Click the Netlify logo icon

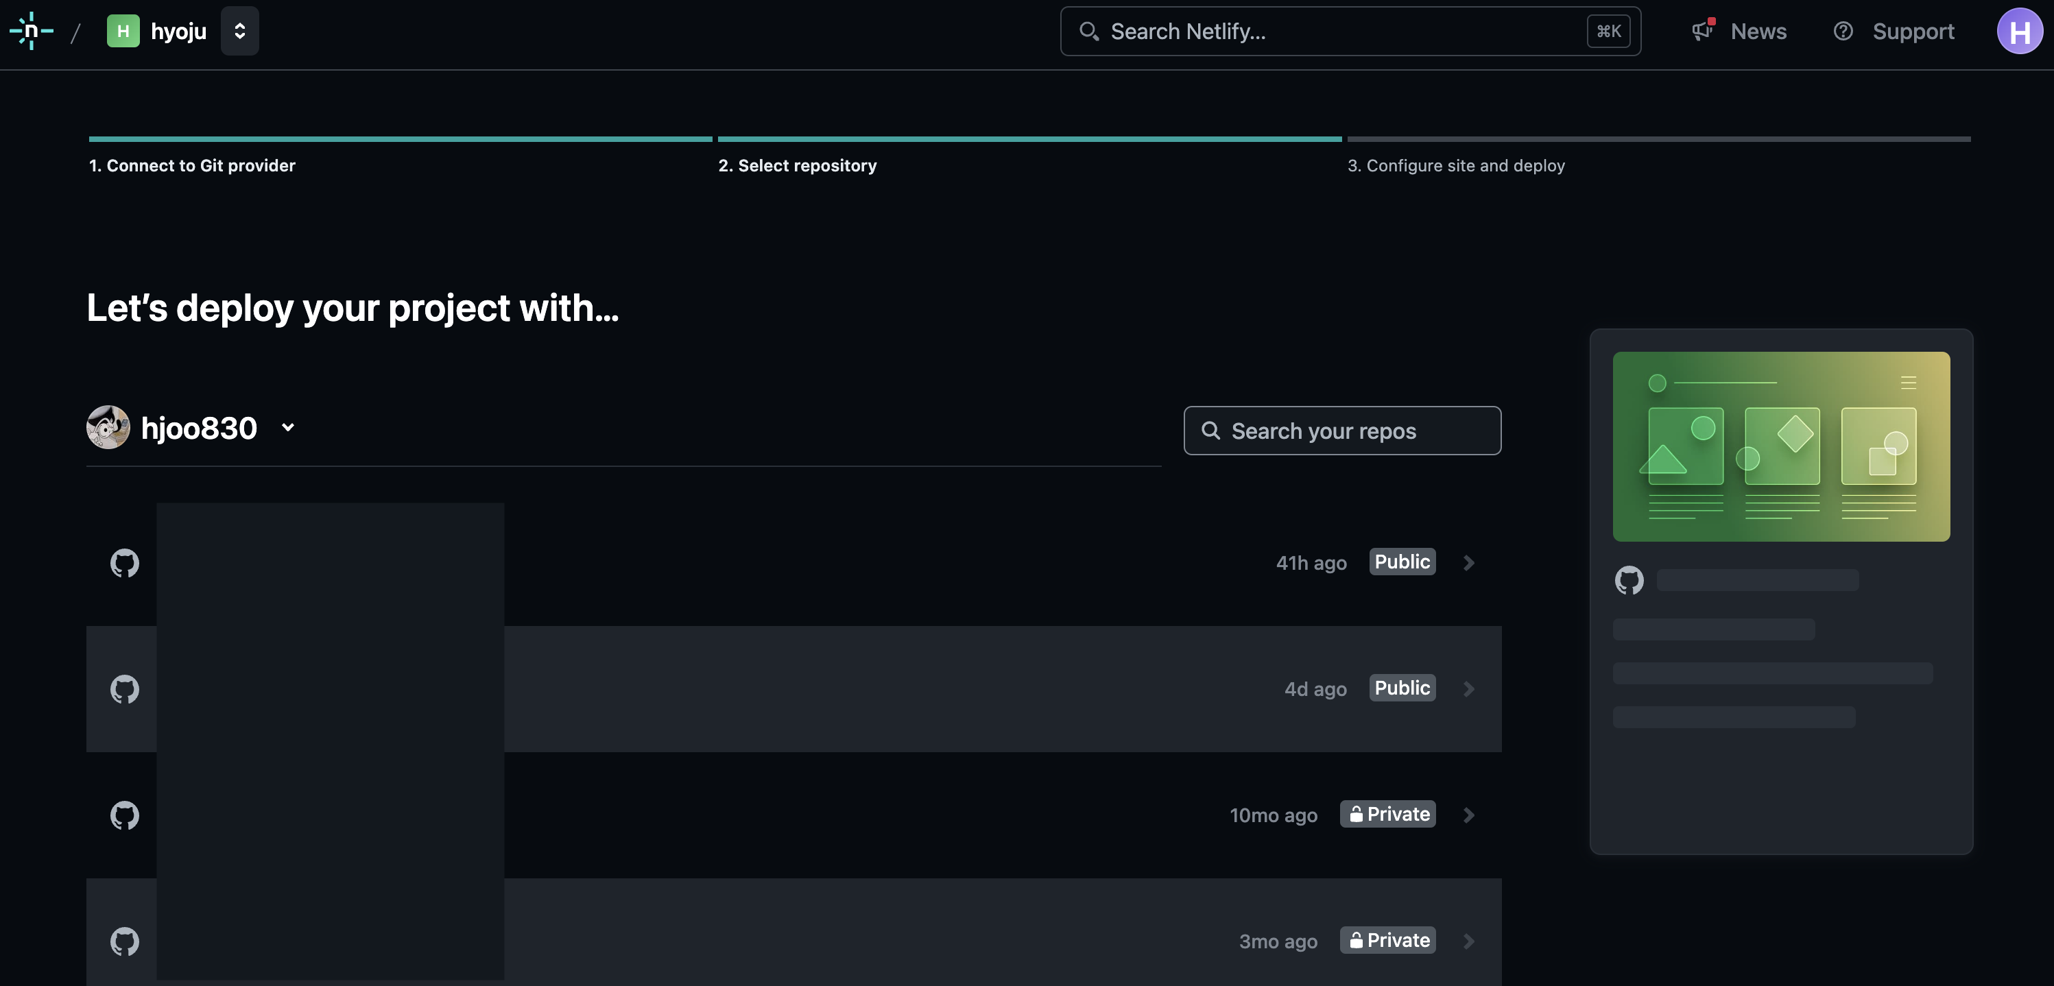pos(31,31)
